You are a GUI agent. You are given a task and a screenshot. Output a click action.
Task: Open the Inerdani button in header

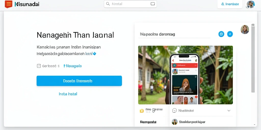[x=230, y=4]
